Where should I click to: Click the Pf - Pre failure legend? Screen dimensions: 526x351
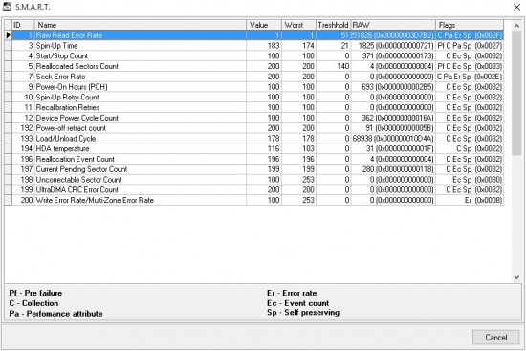(35, 293)
